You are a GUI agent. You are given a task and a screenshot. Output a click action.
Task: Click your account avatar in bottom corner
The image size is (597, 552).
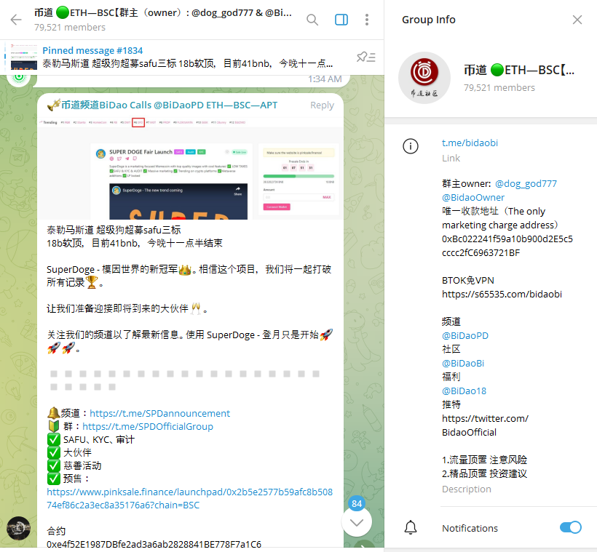tap(18, 528)
